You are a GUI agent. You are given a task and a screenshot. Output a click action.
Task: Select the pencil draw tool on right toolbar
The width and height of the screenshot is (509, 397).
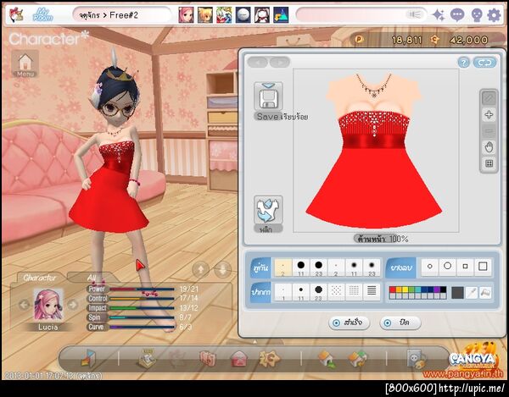(x=489, y=98)
